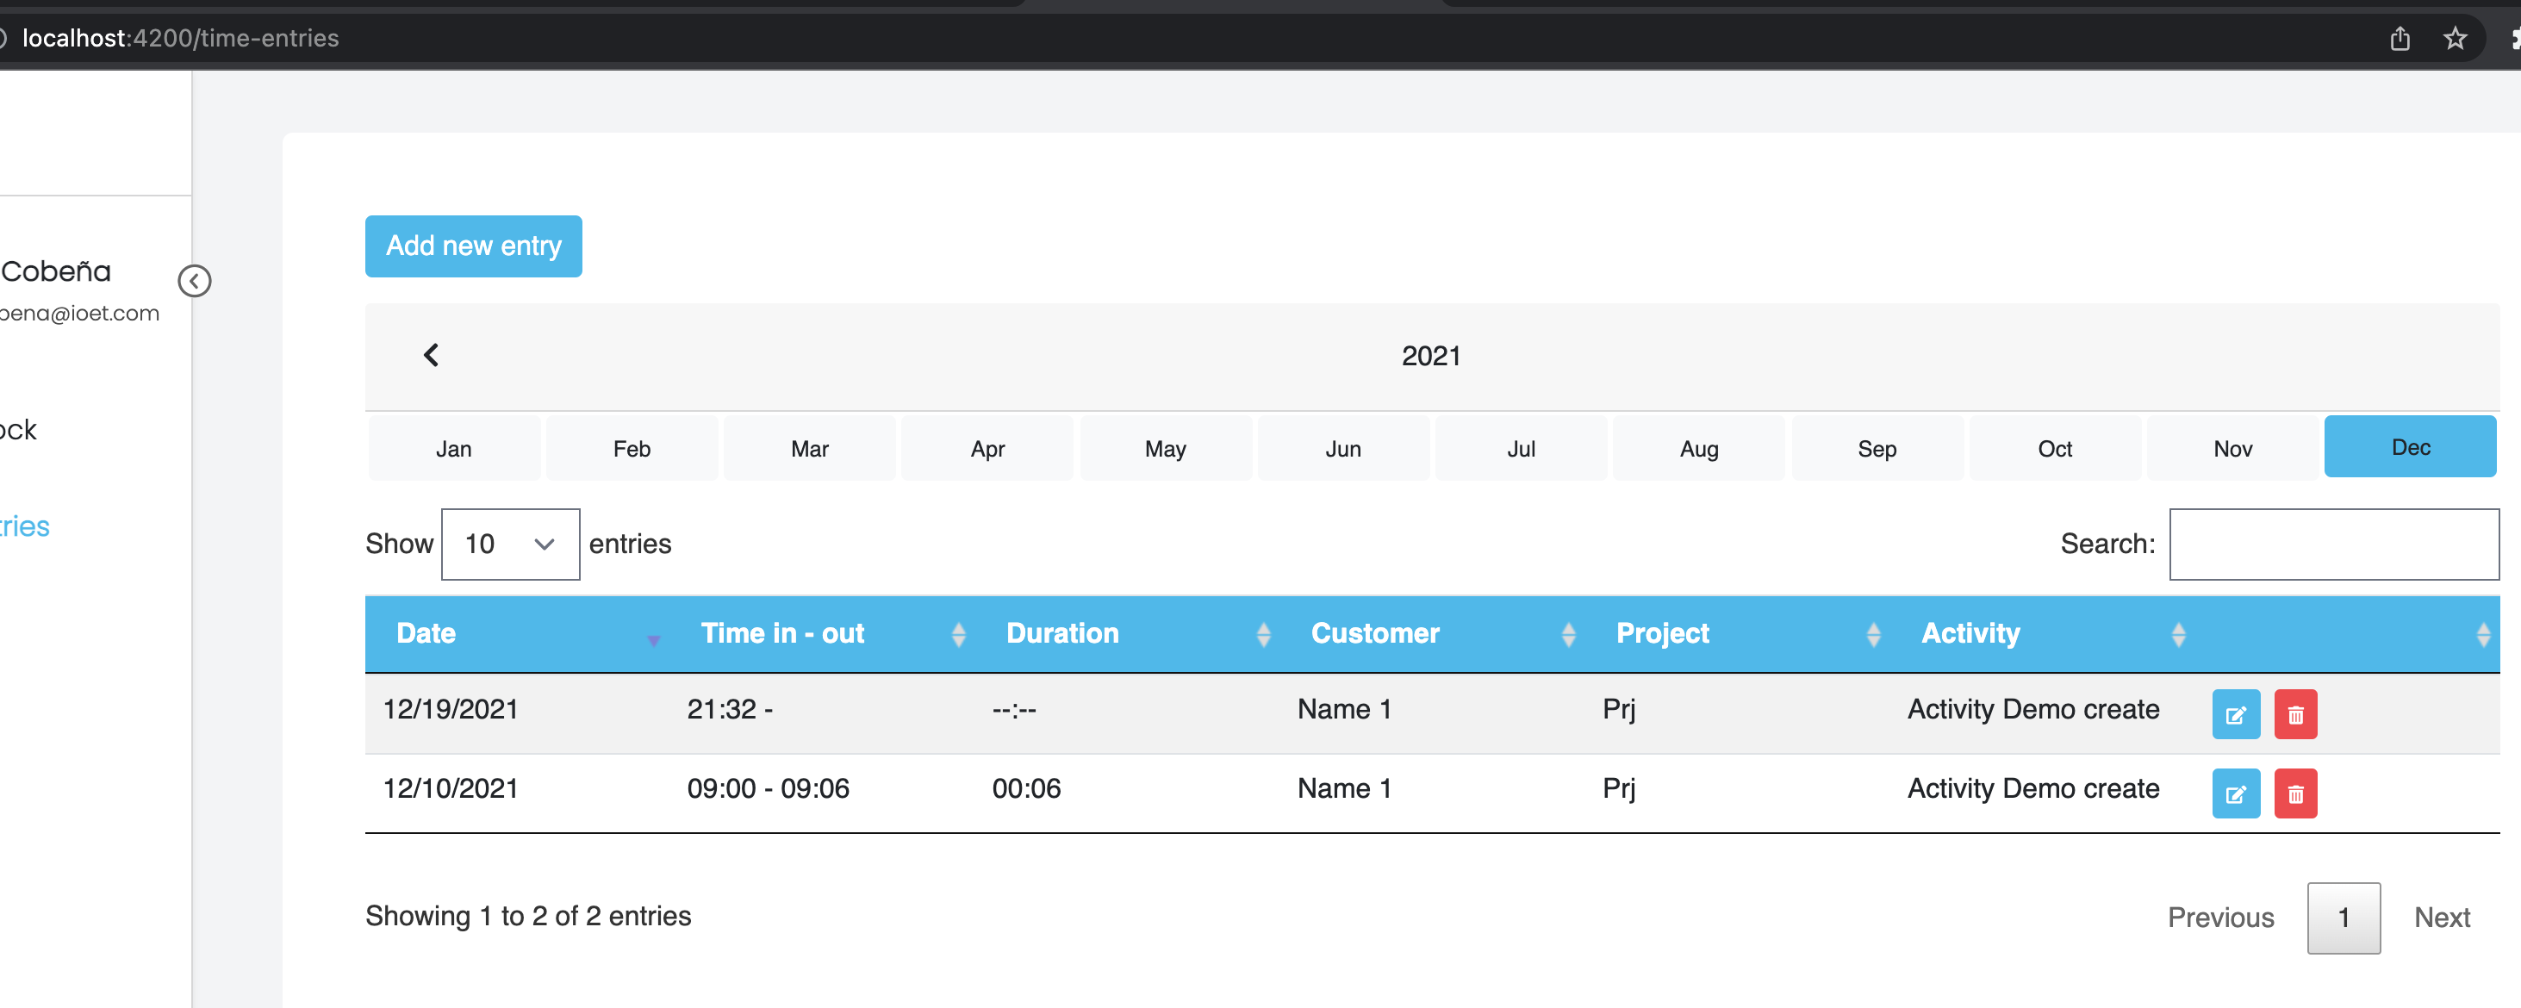
Task: Open the Show entries count dropdown
Action: coord(510,544)
